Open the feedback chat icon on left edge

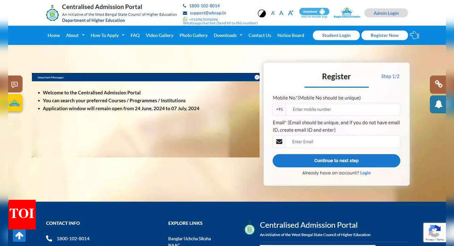[x=15, y=84]
